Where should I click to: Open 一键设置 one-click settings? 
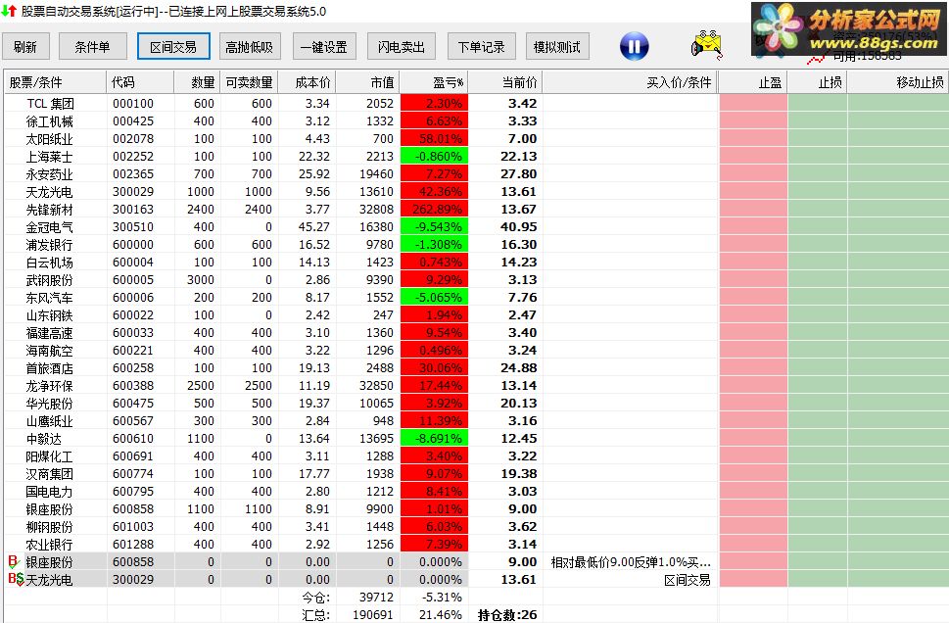[x=324, y=47]
